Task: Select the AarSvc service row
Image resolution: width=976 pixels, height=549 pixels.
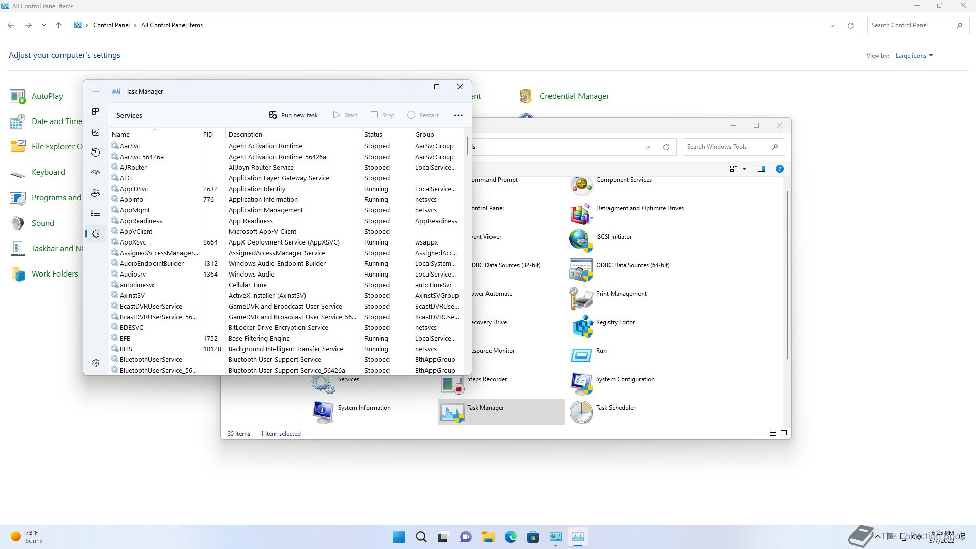Action: [x=286, y=146]
